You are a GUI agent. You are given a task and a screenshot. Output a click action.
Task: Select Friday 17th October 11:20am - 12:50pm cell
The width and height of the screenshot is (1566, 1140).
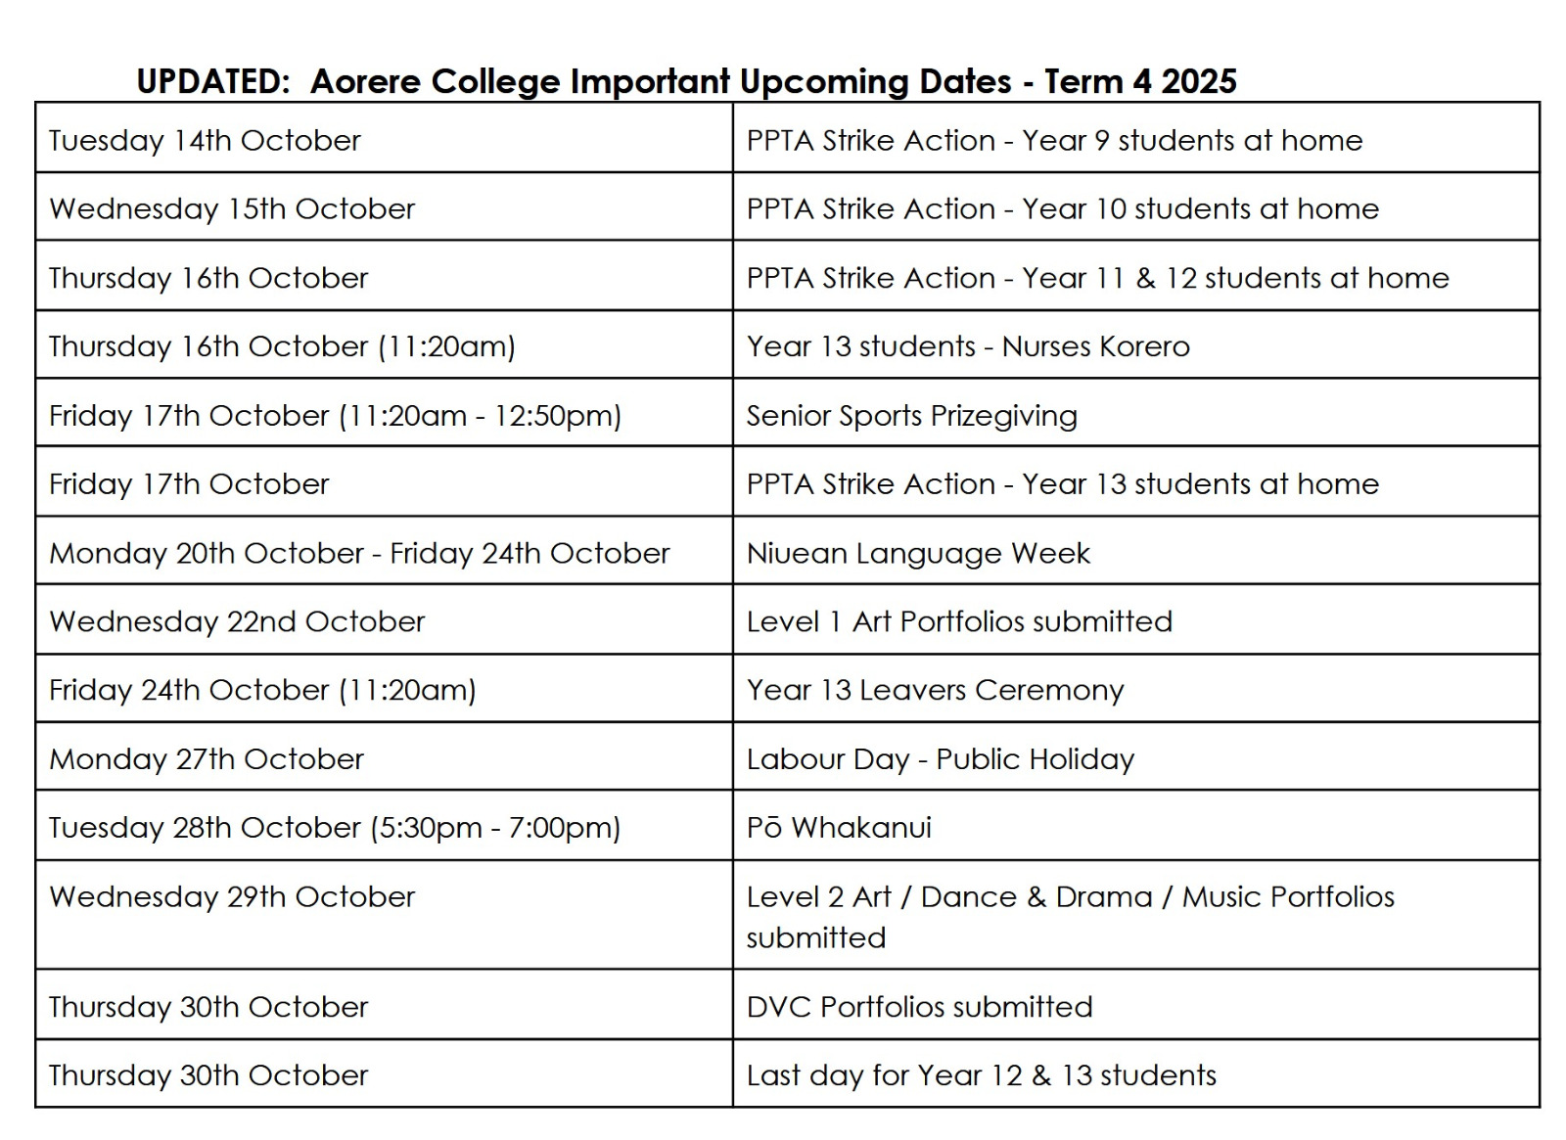(x=335, y=416)
